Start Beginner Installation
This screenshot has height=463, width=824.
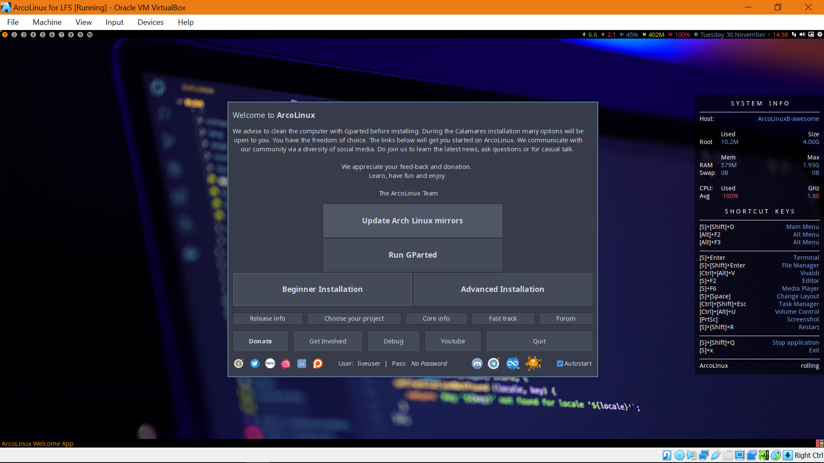click(322, 289)
